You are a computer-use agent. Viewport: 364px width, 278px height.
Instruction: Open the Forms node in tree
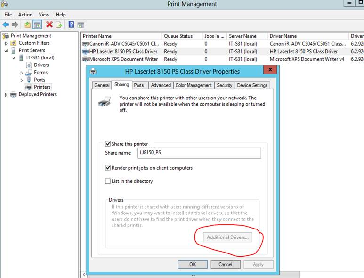(x=40, y=72)
